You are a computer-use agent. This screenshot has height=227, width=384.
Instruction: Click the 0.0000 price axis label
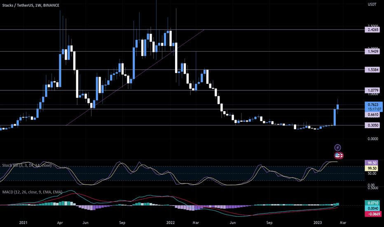click(x=373, y=139)
